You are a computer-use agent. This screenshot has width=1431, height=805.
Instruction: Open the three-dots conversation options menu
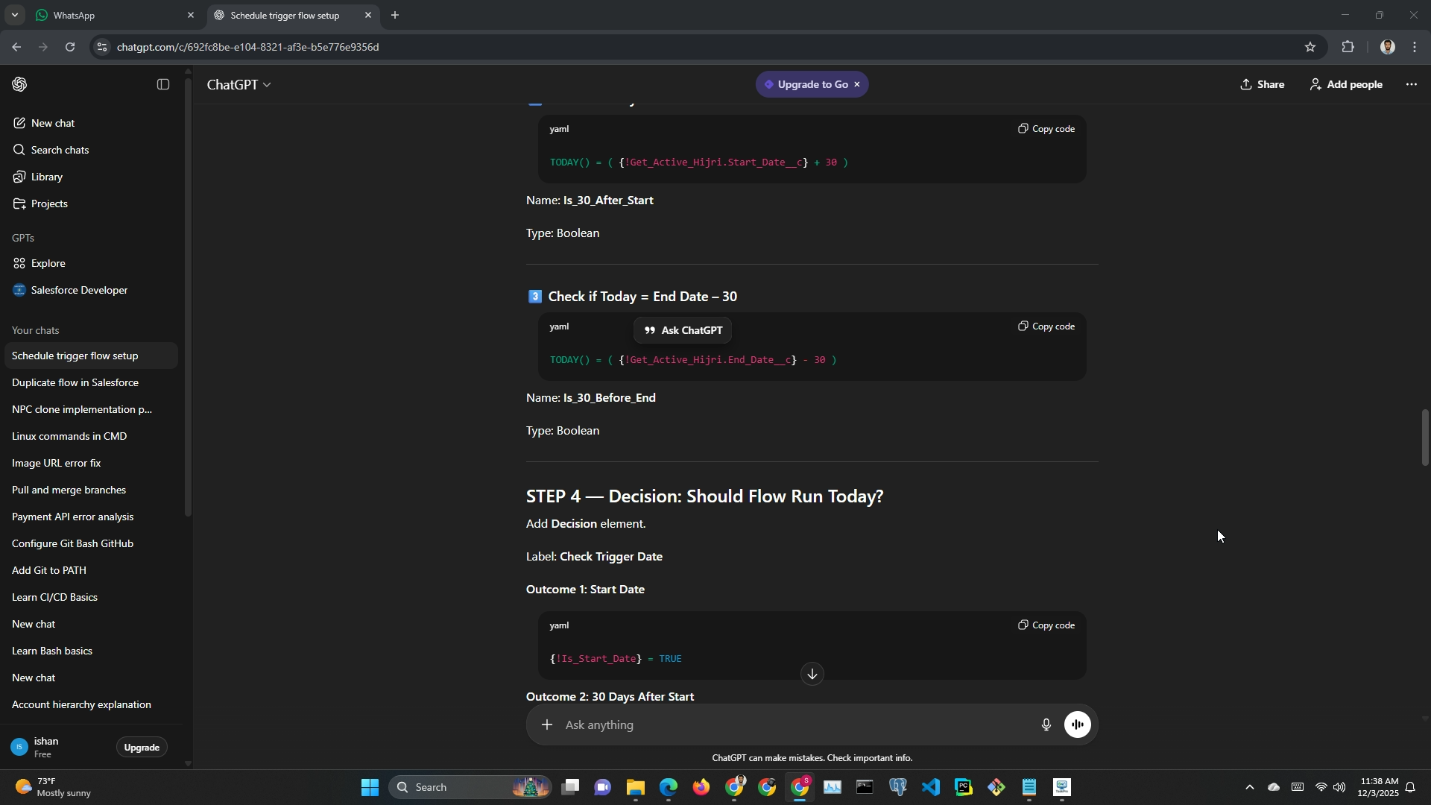point(1412,84)
